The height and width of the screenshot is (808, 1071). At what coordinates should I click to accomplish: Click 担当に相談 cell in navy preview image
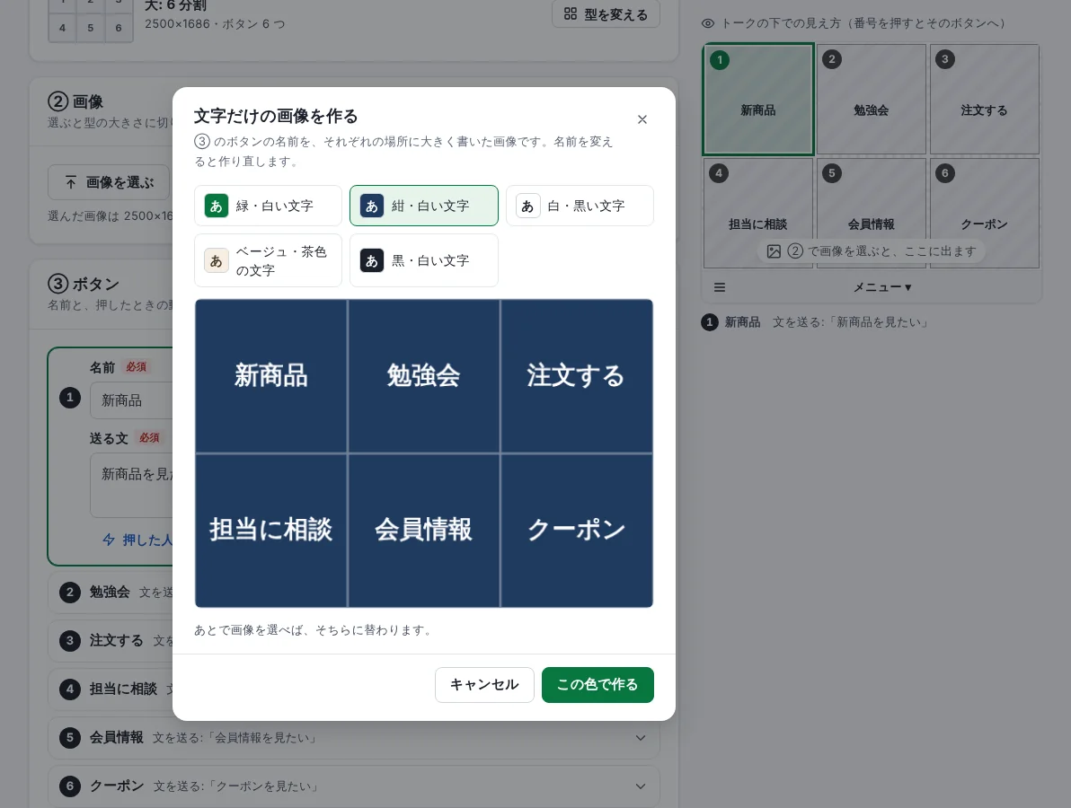pyautogui.click(x=271, y=531)
